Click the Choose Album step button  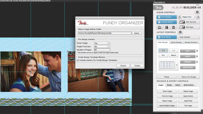coord(167,22)
